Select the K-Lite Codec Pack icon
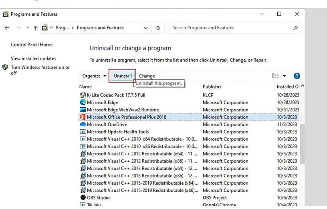 (83, 95)
